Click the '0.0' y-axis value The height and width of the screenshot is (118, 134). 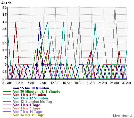pyautogui.click(x=4, y=79)
